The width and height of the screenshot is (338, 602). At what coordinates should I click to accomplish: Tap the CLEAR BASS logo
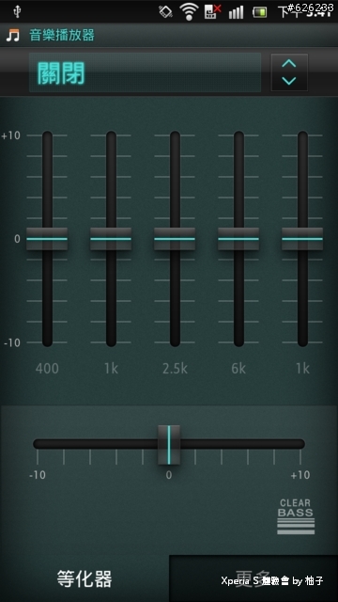tap(296, 516)
